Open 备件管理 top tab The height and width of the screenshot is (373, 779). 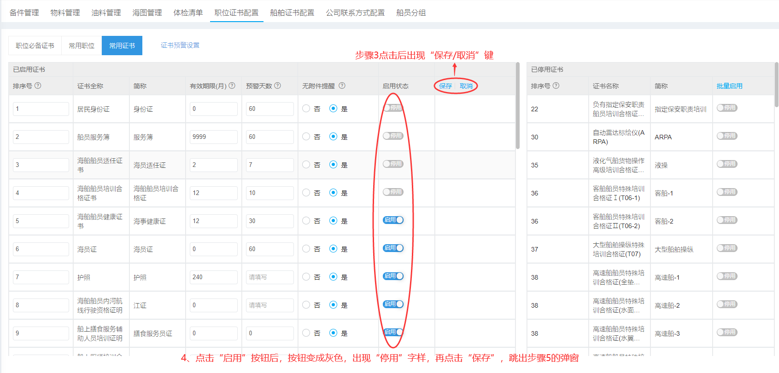point(24,13)
